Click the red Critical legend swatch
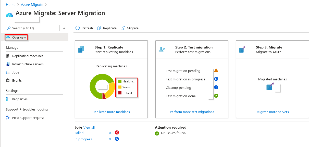309x147 pixels. (x=120, y=93)
